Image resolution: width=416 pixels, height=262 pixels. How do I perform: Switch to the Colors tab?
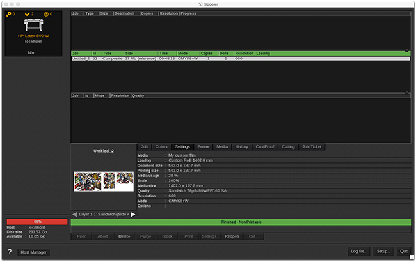[x=161, y=146]
